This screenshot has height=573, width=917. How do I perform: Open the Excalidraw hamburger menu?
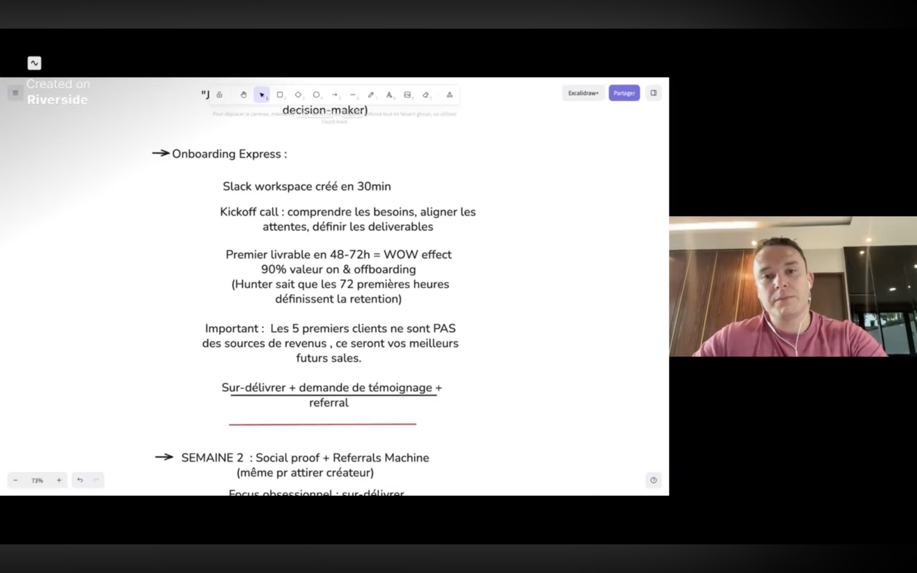pos(15,93)
